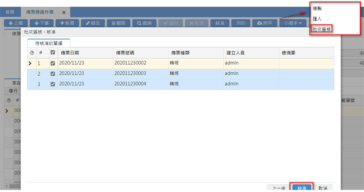Click the 核准 button at dialog bottom
The height and width of the screenshot is (192, 364).
click(x=301, y=188)
